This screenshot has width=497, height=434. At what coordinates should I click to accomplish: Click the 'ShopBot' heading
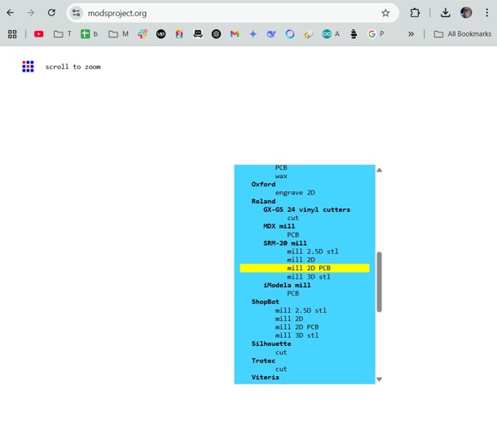click(x=266, y=301)
